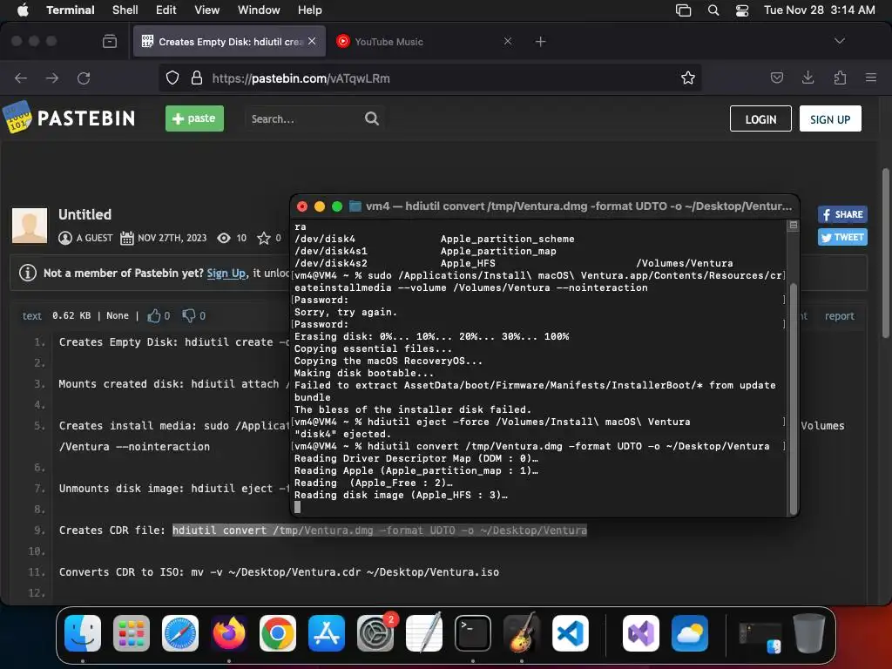Click the star rating icon of paste
The image size is (892, 669).
click(263, 238)
